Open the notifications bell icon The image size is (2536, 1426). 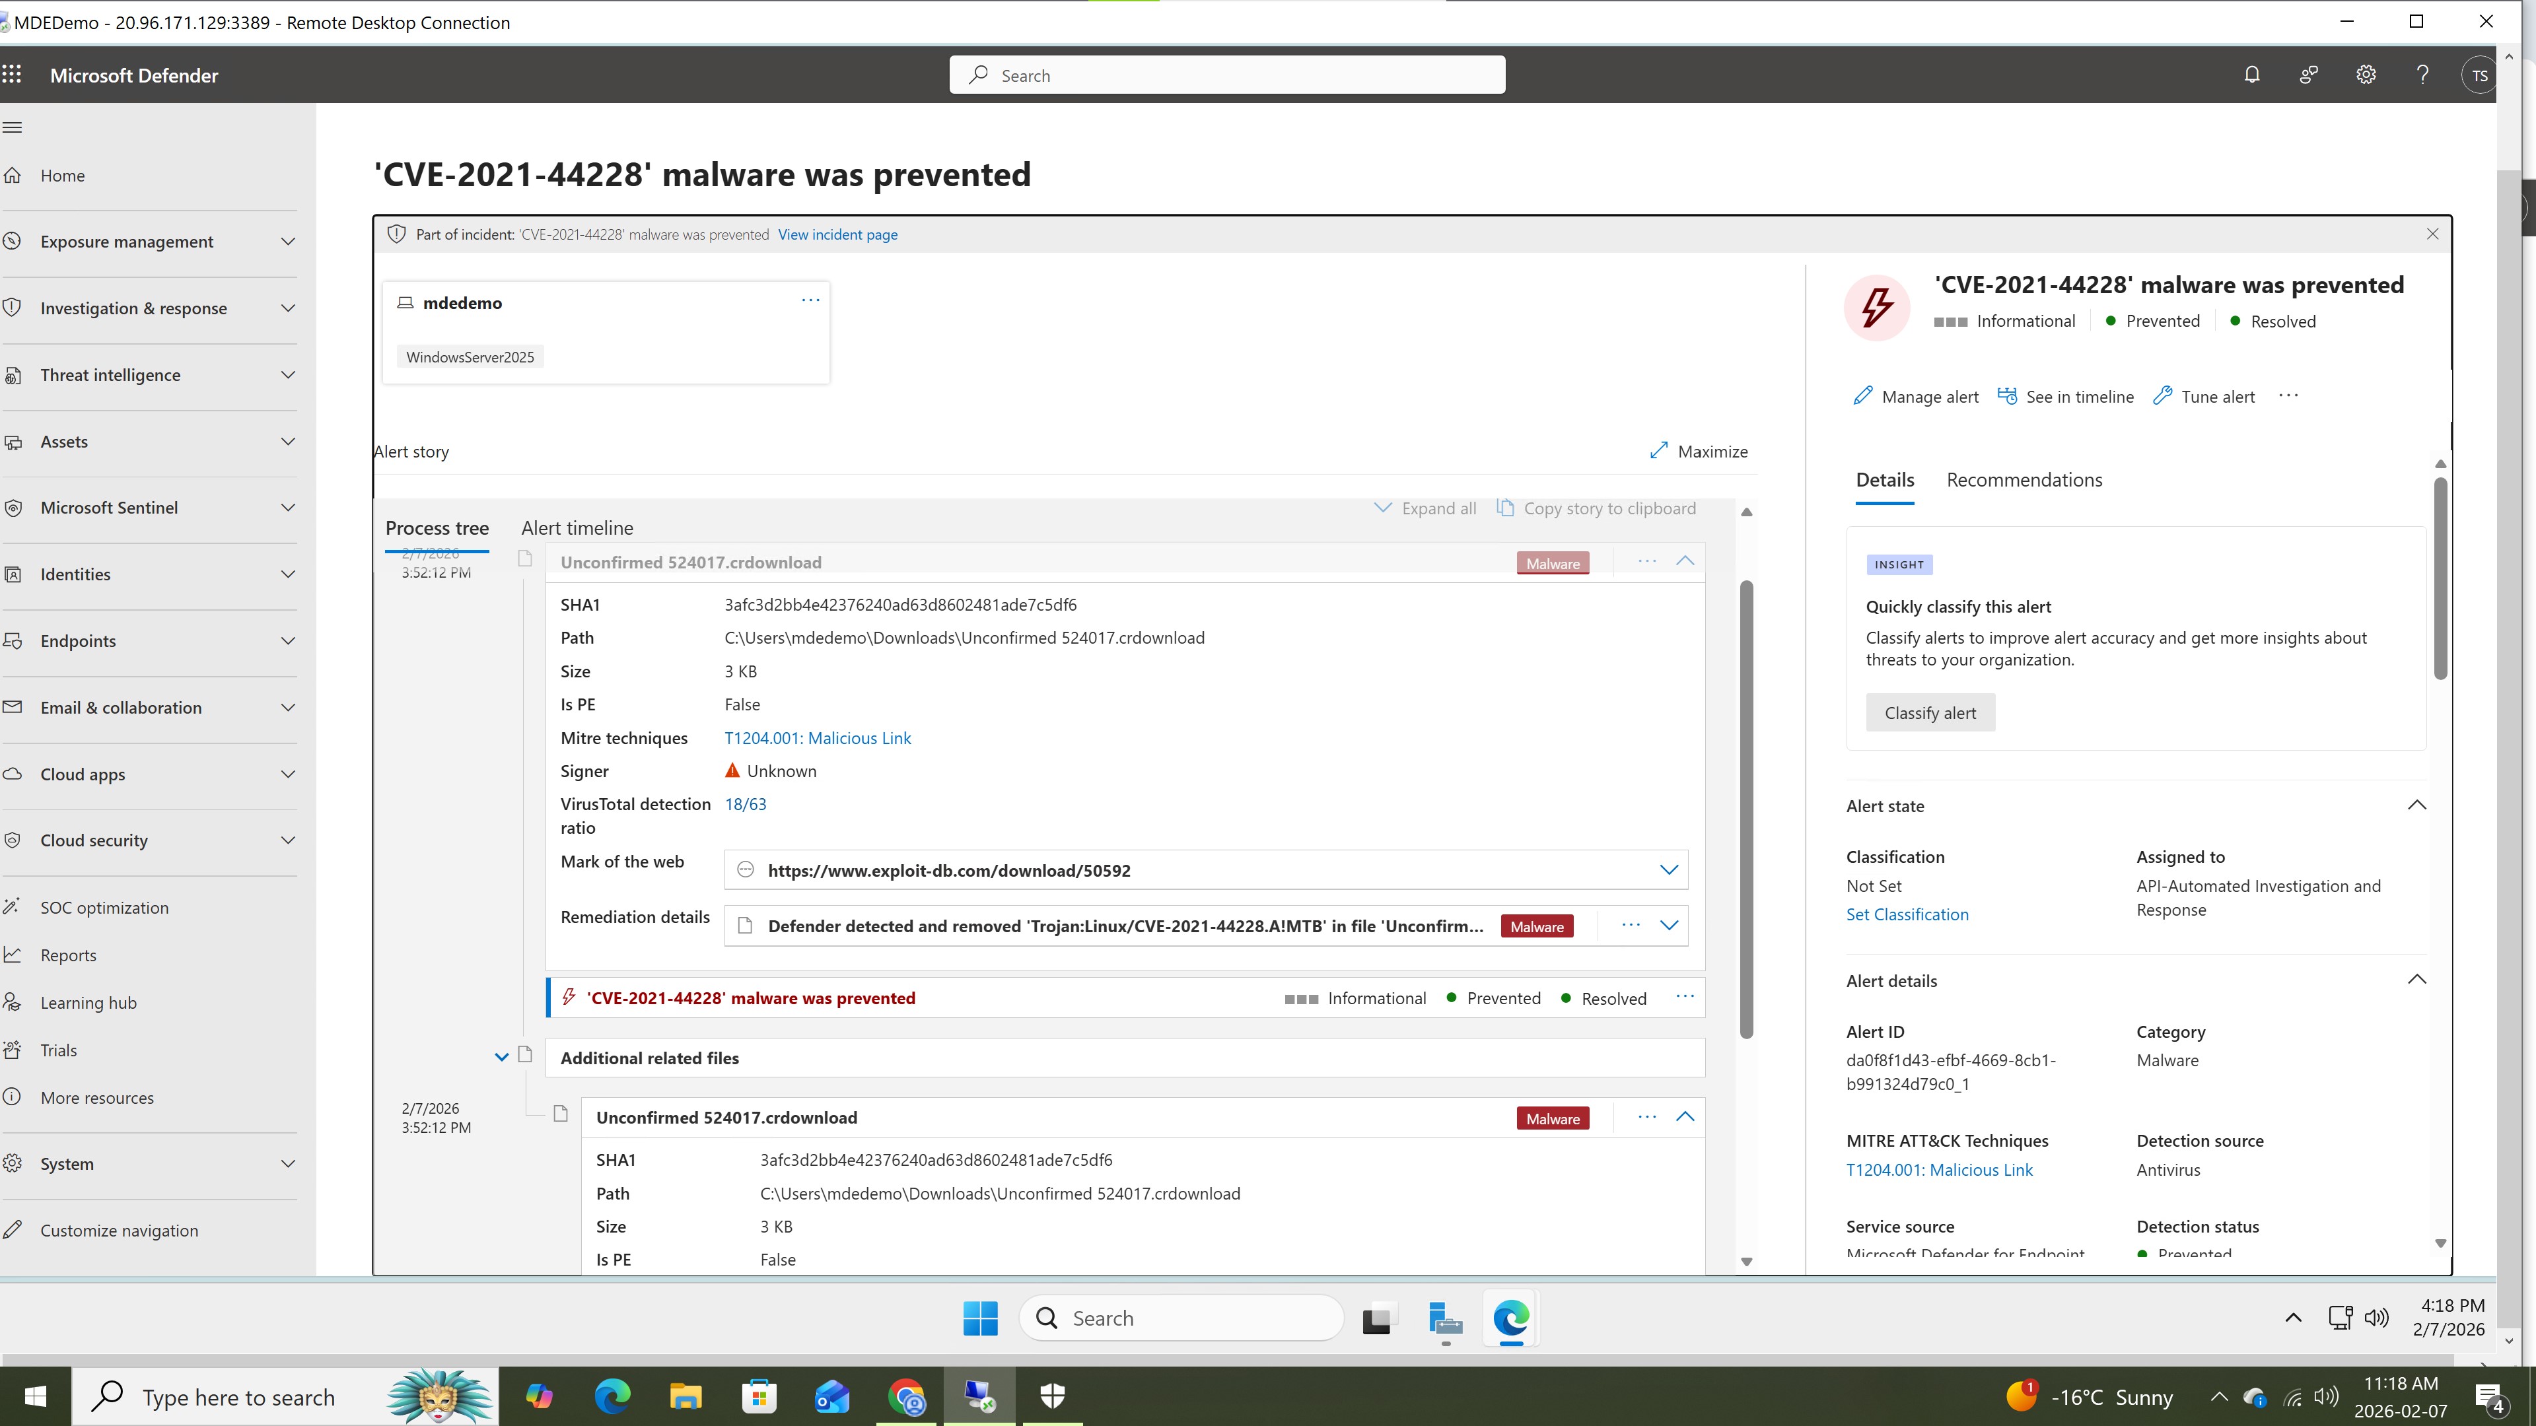pos(2251,75)
